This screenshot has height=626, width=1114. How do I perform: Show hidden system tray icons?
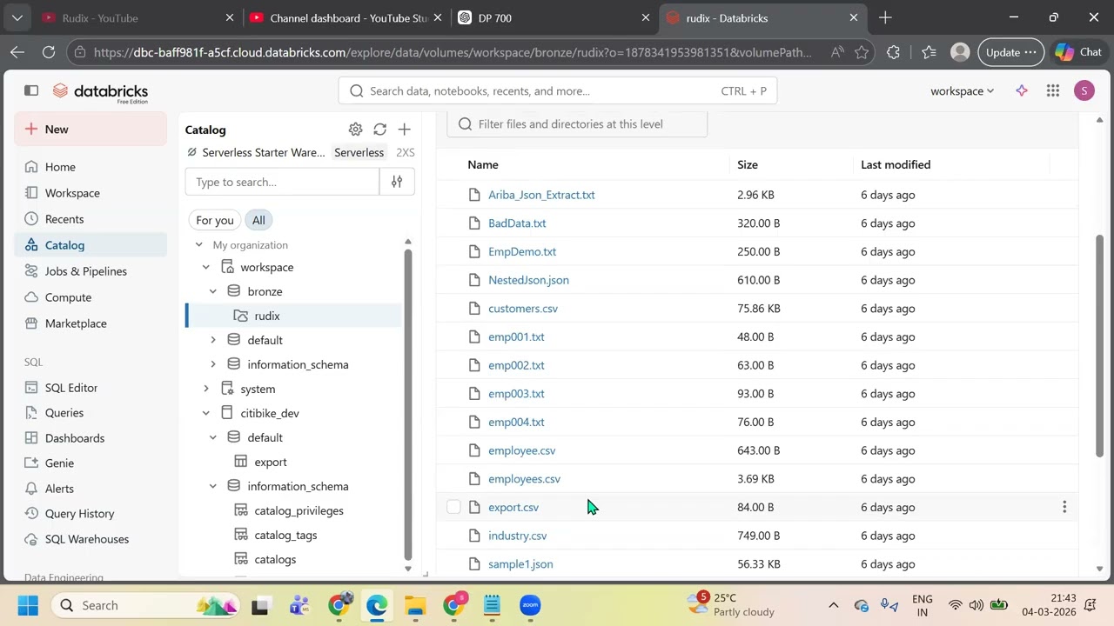tap(833, 605)
